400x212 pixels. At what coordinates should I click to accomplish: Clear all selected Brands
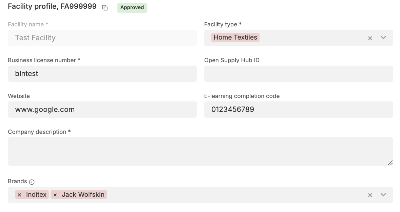[x=370, y=195]
